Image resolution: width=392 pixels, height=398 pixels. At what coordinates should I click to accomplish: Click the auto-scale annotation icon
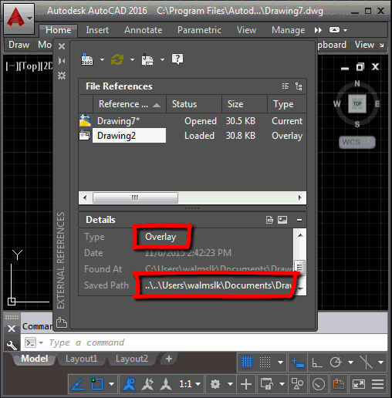point(147,384)
